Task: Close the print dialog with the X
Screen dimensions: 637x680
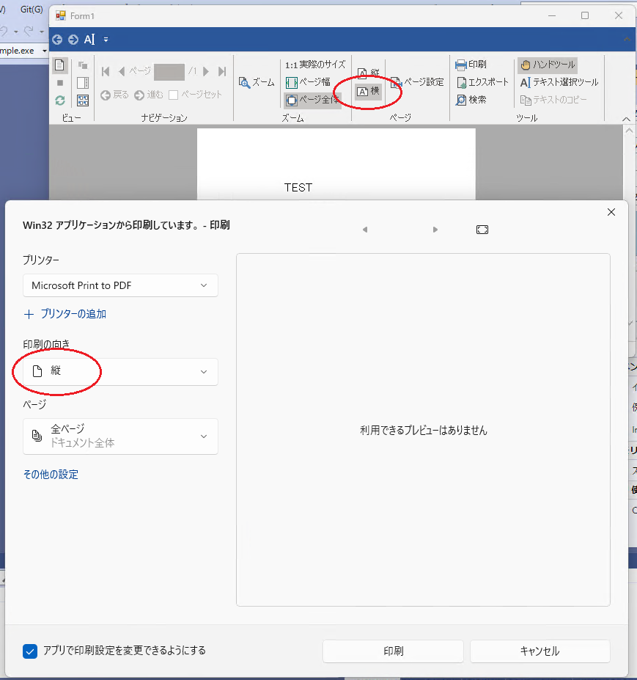Action: (x=611, y=212)
